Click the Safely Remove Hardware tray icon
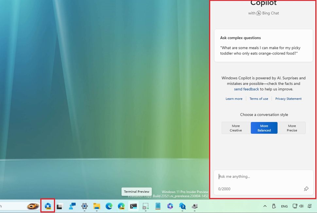This screenshot has height=213, width=317. click(274, 206)
